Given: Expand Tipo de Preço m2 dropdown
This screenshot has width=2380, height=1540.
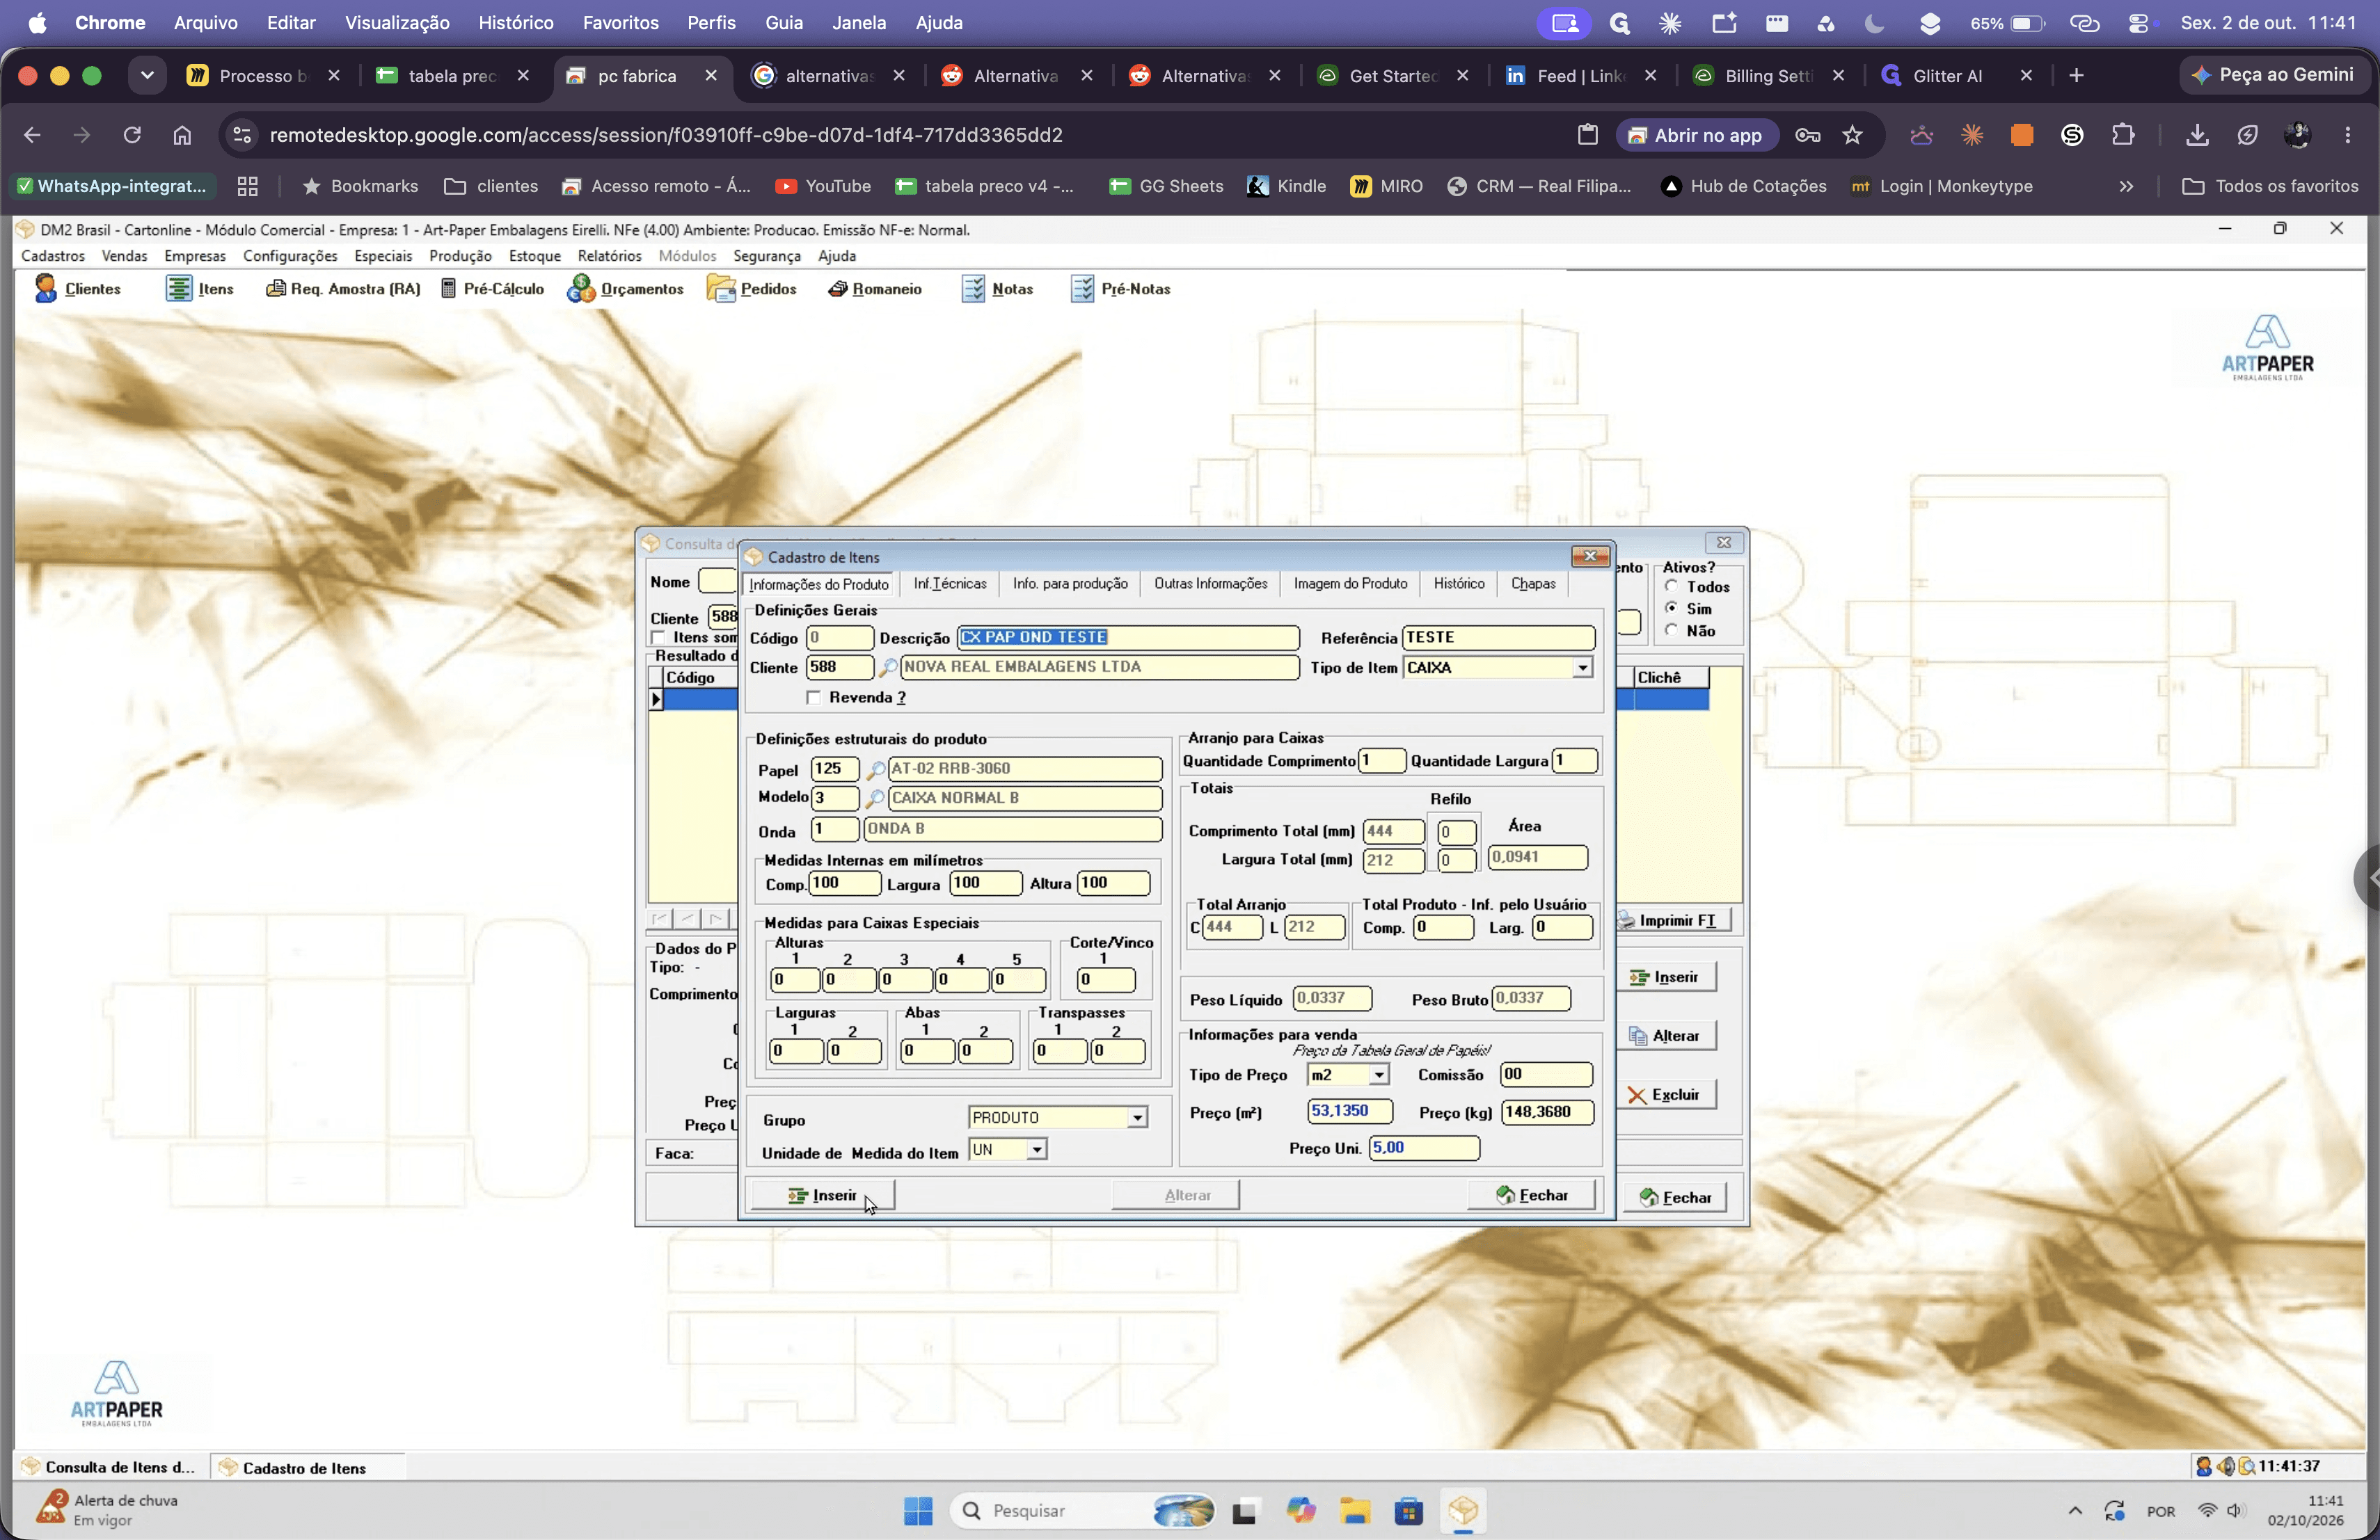Looking at the screenshot, I should (1379, 1075).
